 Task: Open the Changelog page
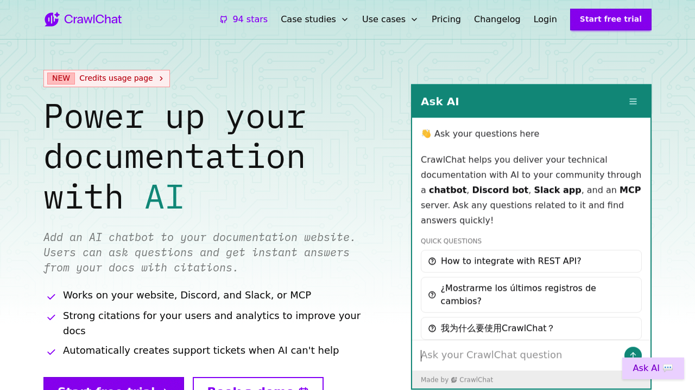click(497, 19)
